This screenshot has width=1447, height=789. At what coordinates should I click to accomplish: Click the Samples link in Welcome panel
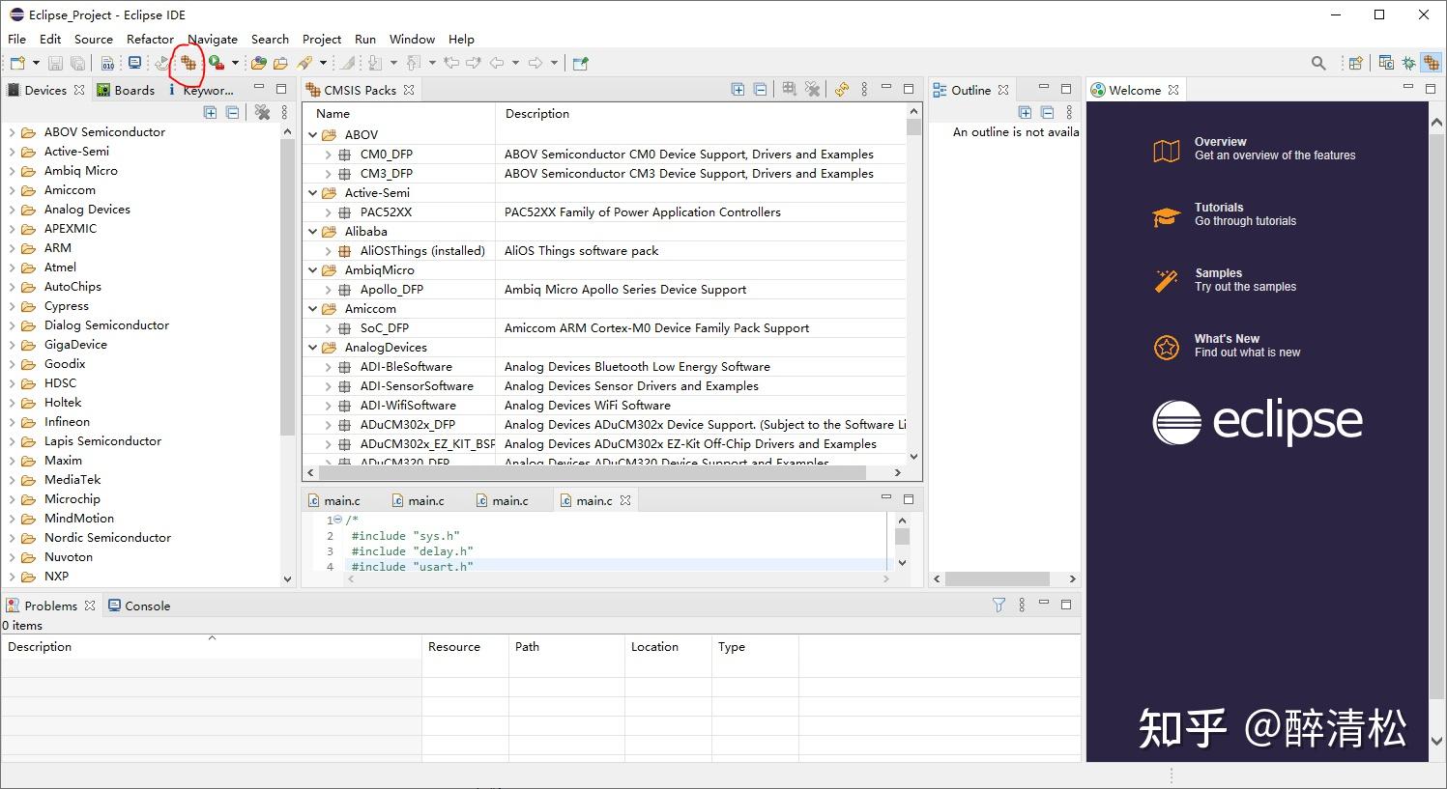point(1221,272)
